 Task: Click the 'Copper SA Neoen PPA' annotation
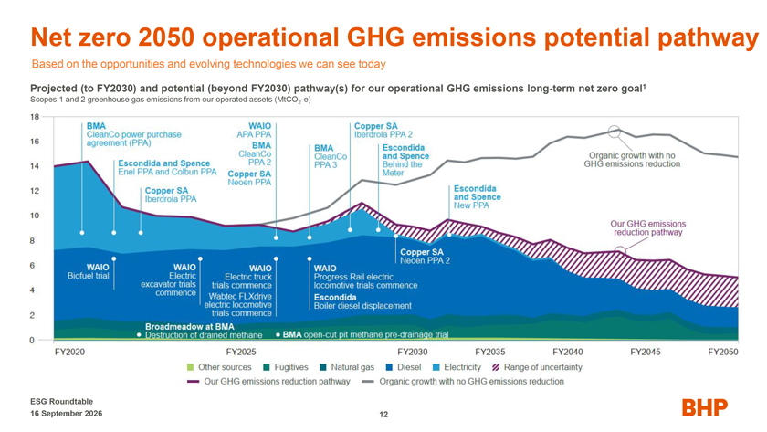249,178
